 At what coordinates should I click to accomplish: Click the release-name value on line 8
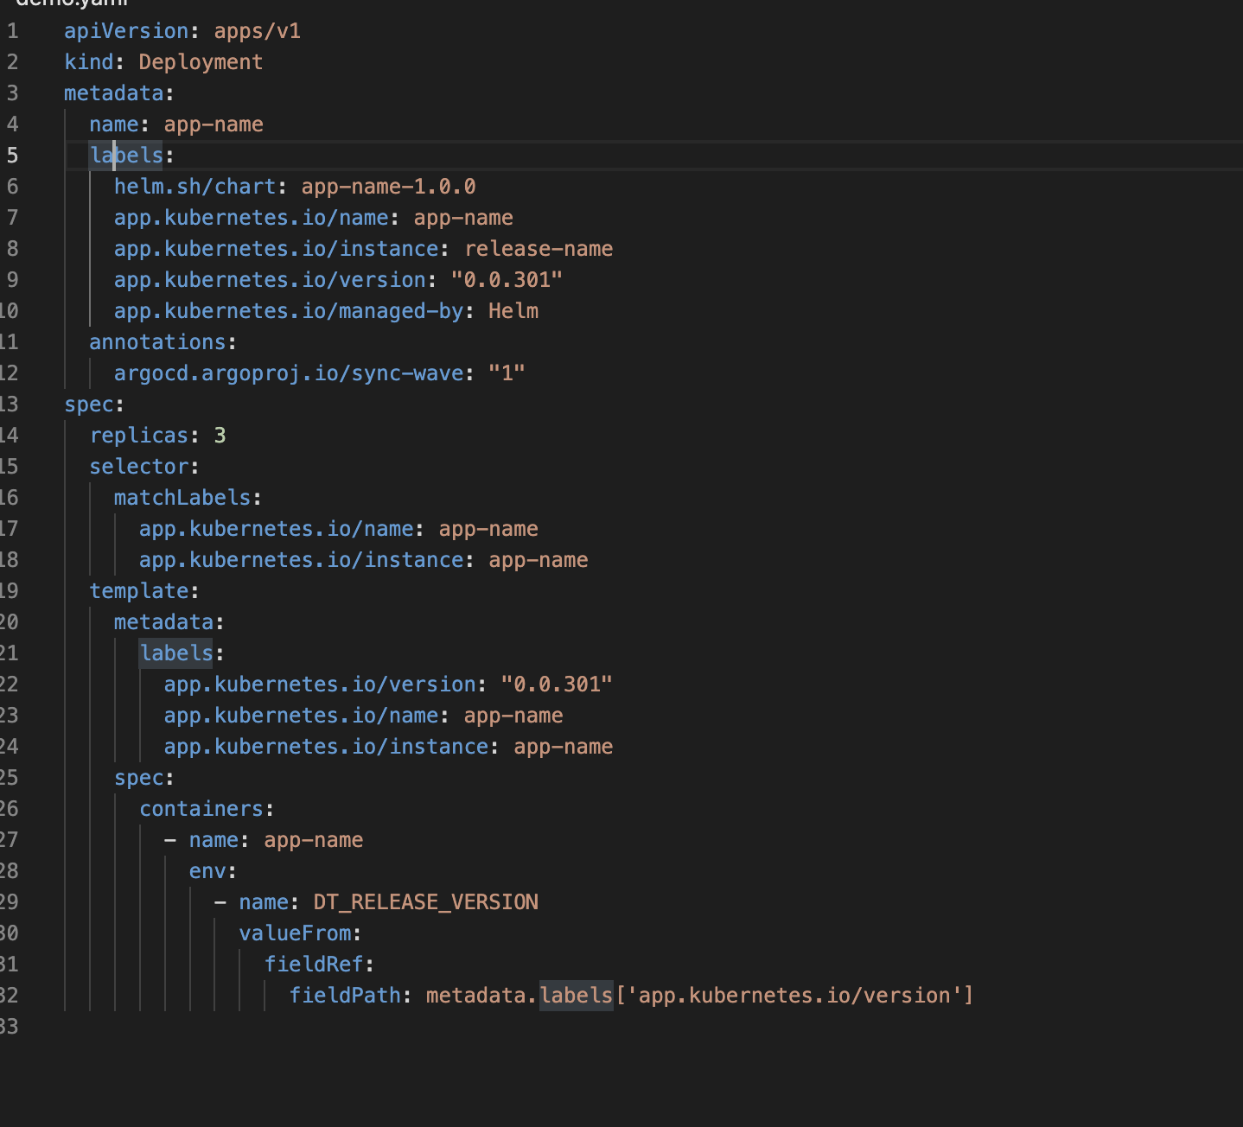point(538,248)
